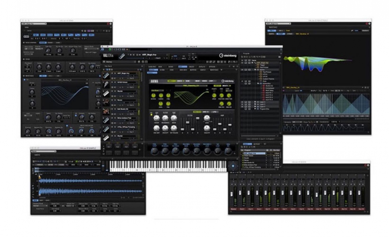
Task: Click the Drive knob on Anima panel
Action: pos(174,119)
